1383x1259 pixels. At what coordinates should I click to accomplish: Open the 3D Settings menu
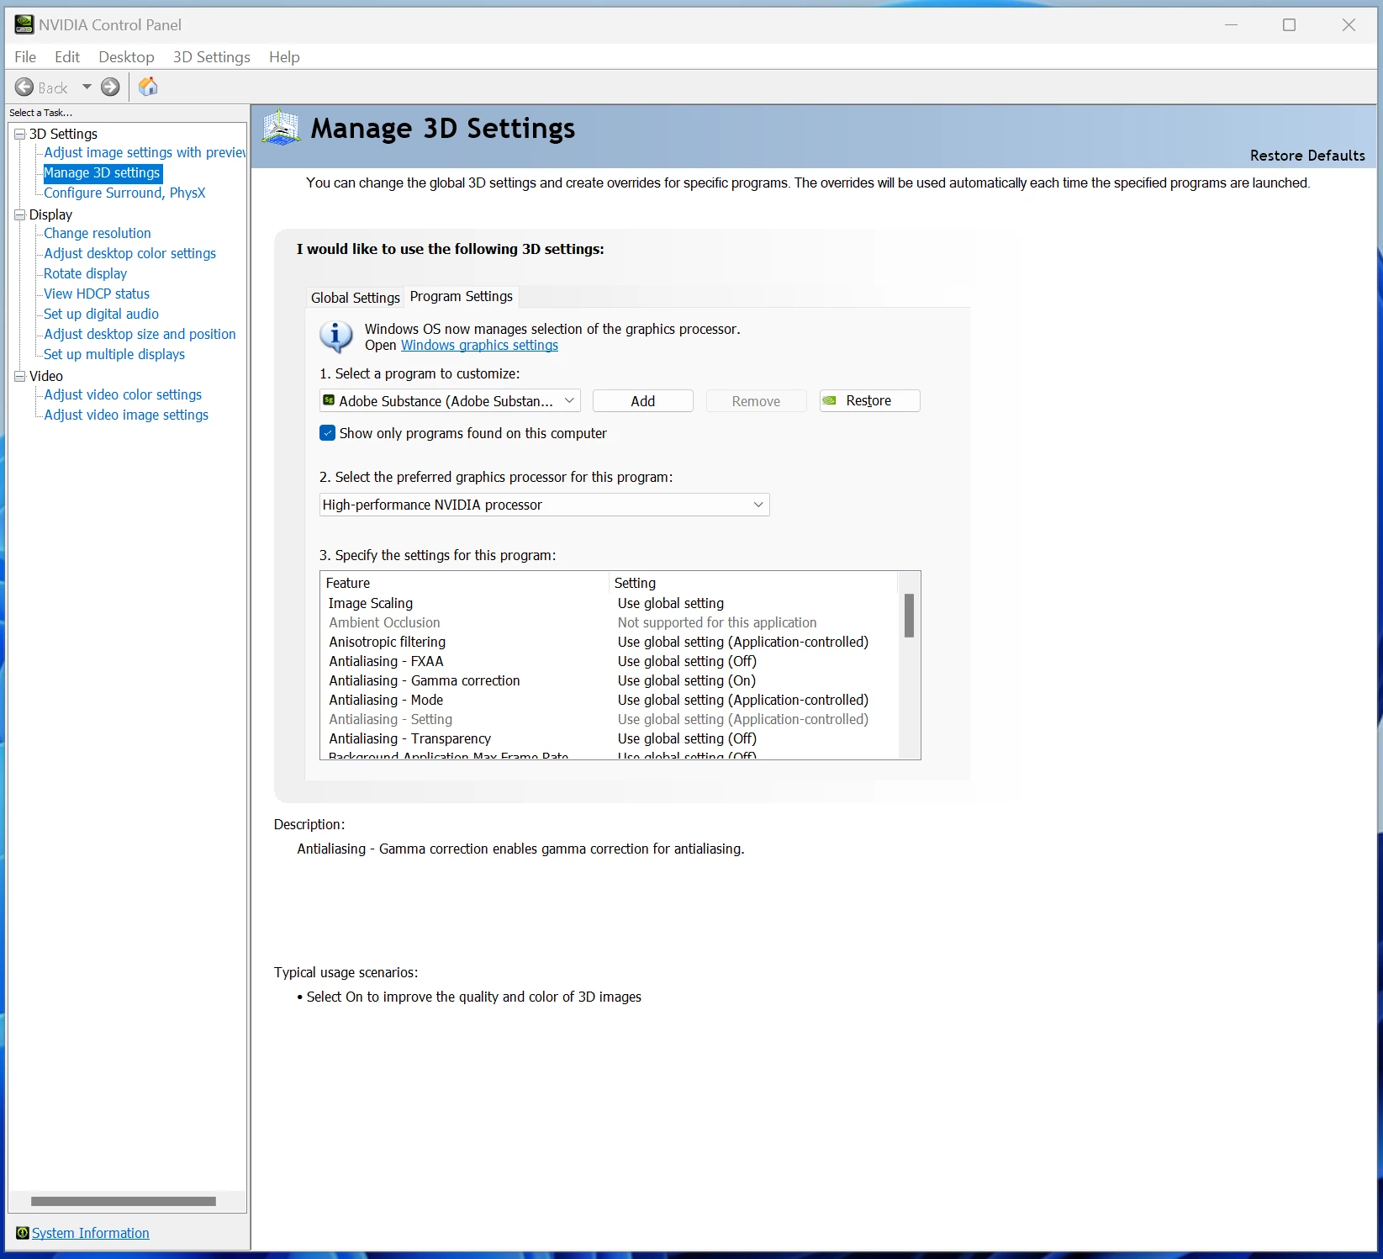click(212, 57)
